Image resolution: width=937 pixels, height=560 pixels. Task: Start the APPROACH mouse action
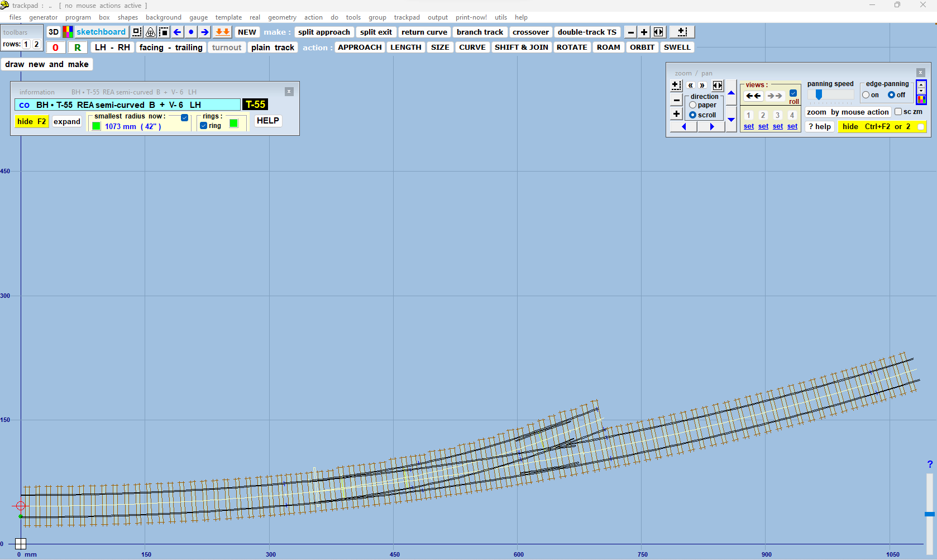(360, 47)
